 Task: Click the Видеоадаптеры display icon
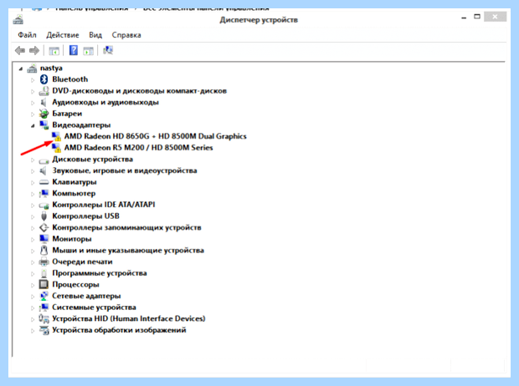coord(44,125)
